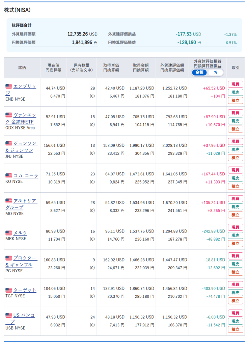Click 積立 for KO row
The height and width of the screenshot is (346, 246).
(x=236, y=186)
